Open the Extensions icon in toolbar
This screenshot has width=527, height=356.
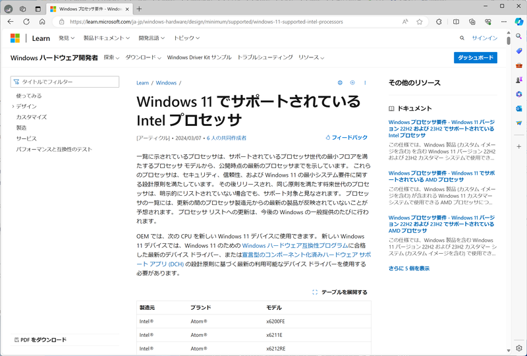tap(439, 22)
